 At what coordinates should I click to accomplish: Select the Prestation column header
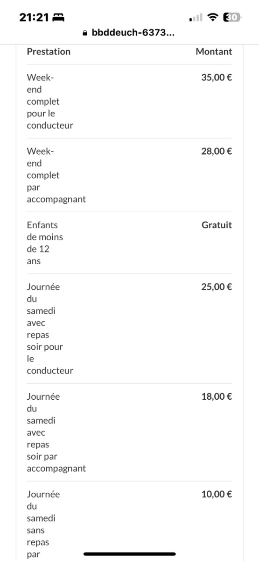(49, 51)
